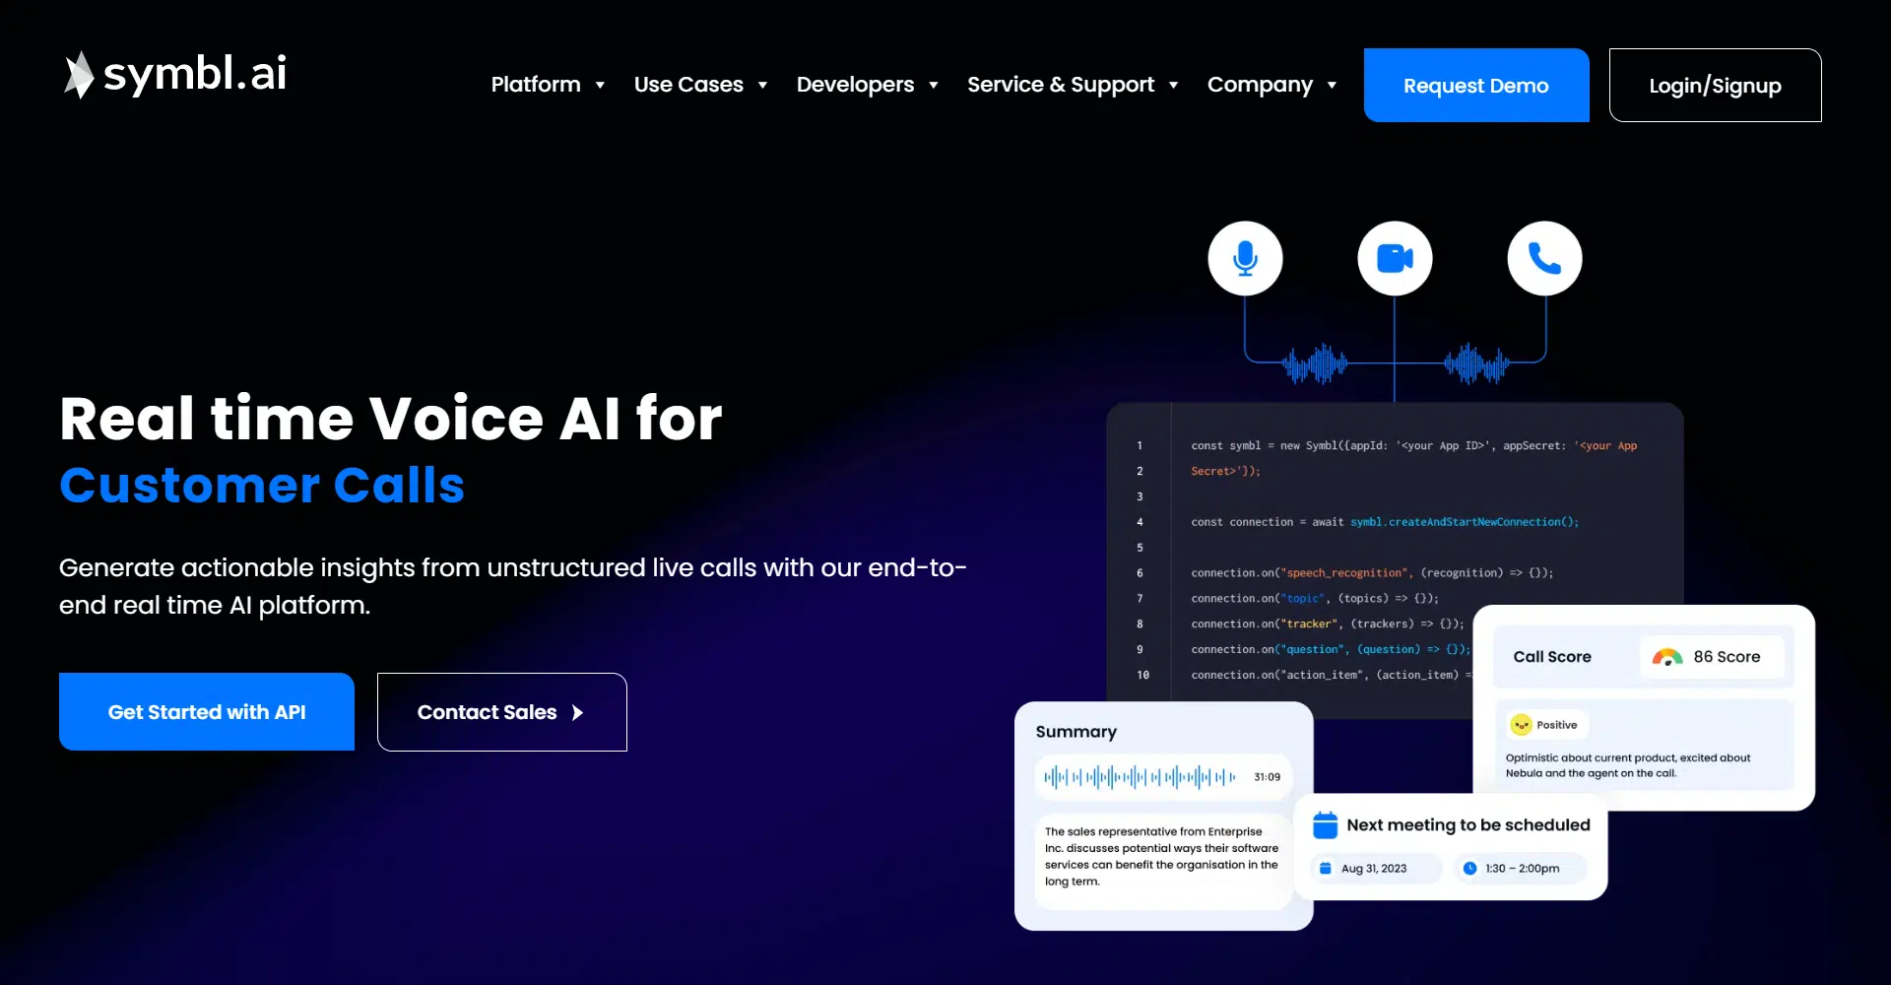
Task: Expand the Platform dropdown arrow
Action: 600,86
